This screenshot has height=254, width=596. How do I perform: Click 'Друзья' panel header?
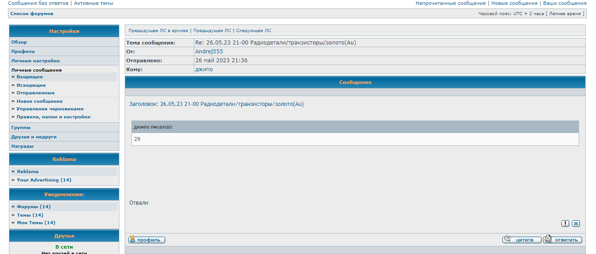[x=64, y=236]
